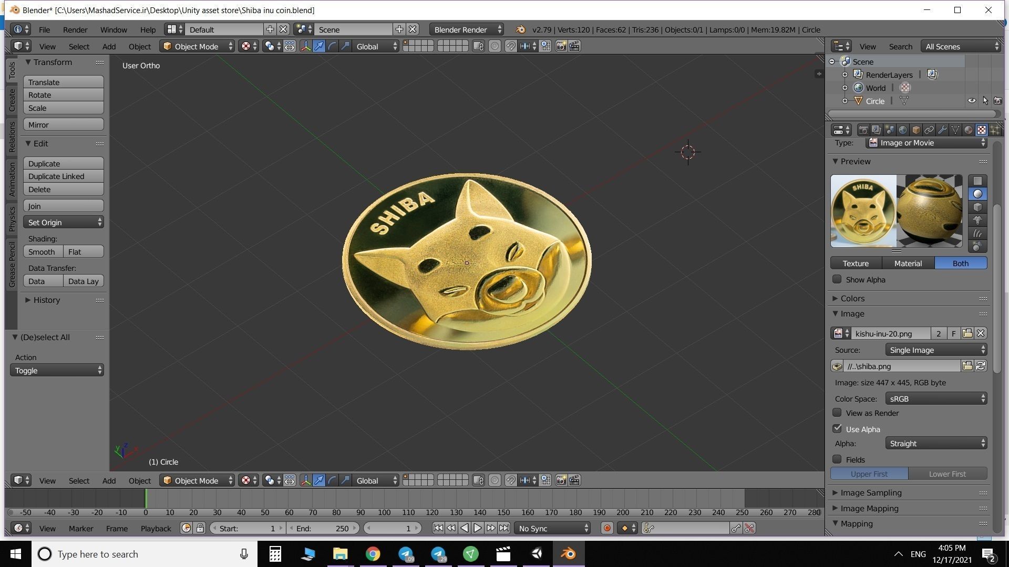Click OpenGL render image icon in top viewport header

coord(561,46)
